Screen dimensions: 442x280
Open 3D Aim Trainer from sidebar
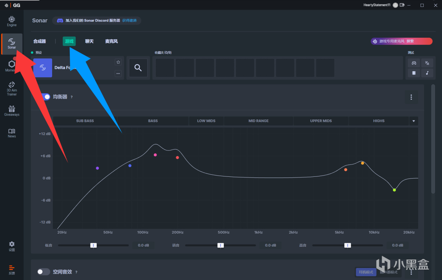pos(12,88)
